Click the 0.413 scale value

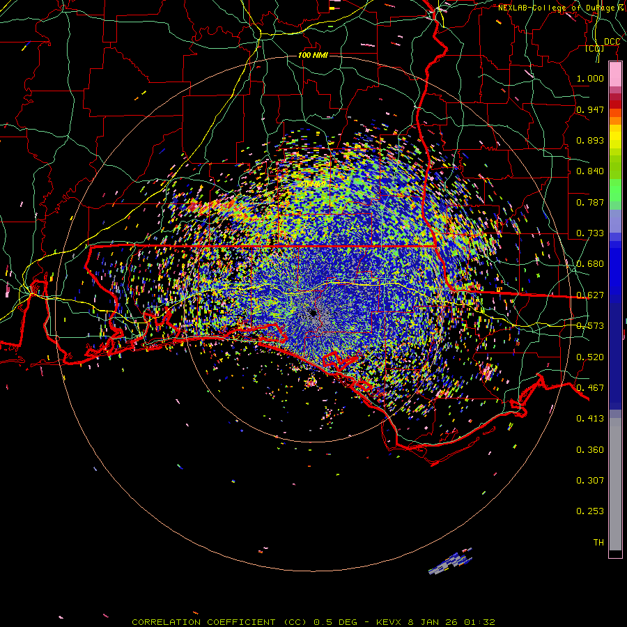coord(590,419)
